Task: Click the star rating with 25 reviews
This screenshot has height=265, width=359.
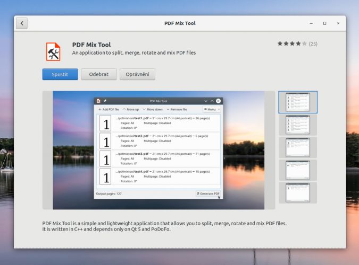Action: tap(297, 43)
